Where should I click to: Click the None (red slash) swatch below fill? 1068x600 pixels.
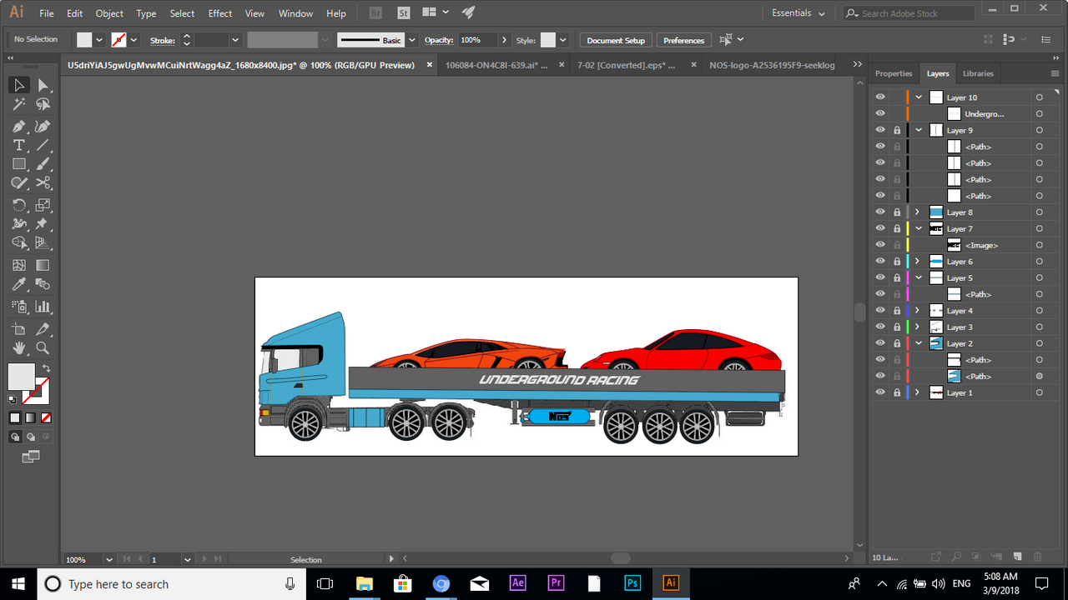pyautogui.click(x=46, y=417)
